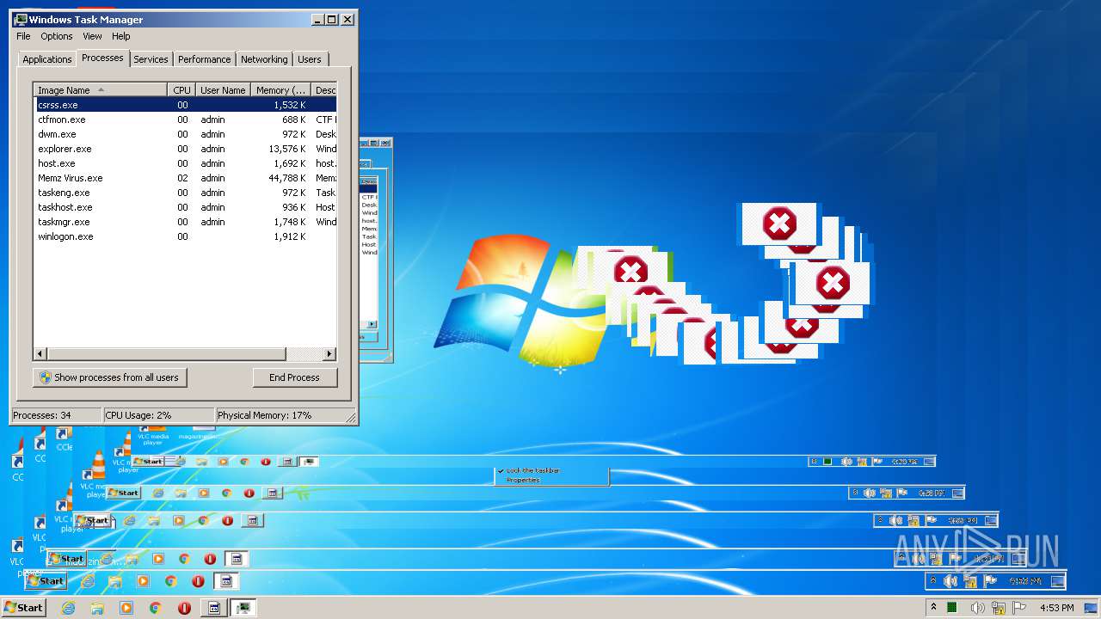The height and width of the screenshot is (619, 1101).
Task: Sort by the CPU column header
Action: [x=181, y=89]
